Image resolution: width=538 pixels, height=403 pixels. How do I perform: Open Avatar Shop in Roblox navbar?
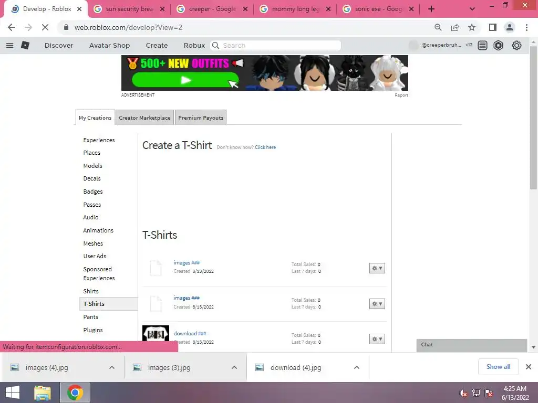109,45
